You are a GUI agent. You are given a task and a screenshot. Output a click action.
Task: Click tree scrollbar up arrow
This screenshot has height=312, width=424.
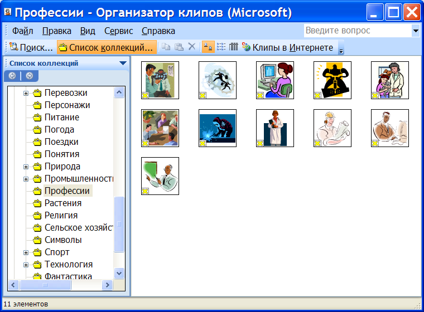pyautogui.click(x=119, y=92)
